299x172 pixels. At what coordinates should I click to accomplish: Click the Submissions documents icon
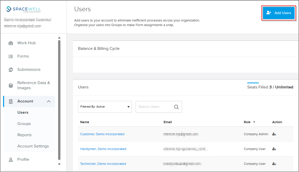11,70
